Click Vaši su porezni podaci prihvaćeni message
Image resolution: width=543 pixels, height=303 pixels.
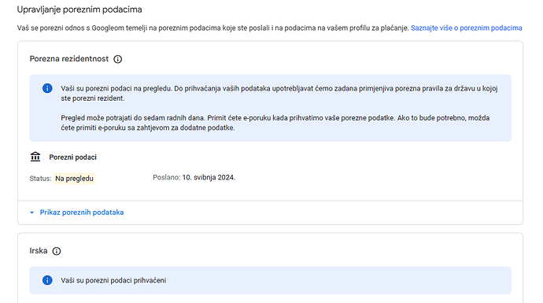pos(113,280)
